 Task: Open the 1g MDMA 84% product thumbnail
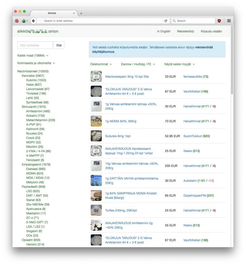click(96, 121)
